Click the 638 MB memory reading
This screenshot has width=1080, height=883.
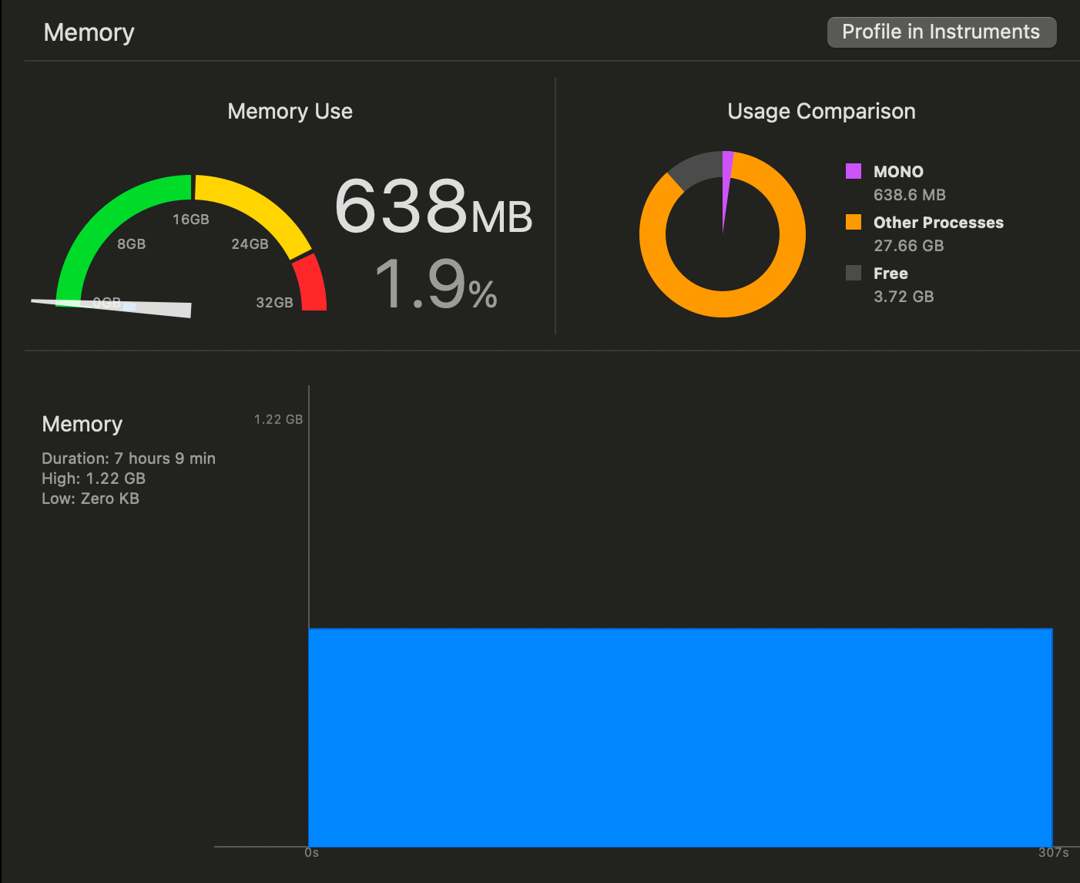[433, 206]
